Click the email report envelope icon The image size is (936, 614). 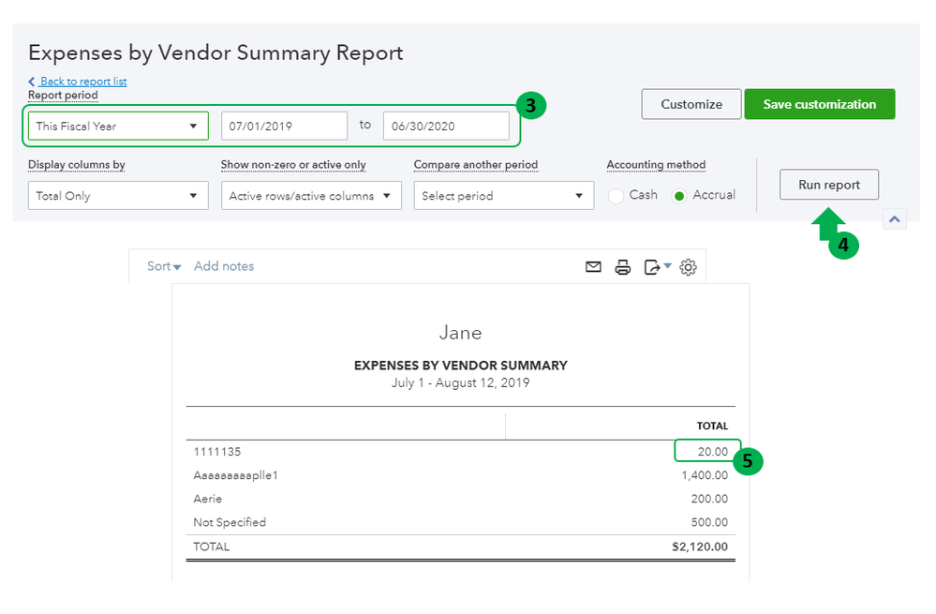(593, 267)
